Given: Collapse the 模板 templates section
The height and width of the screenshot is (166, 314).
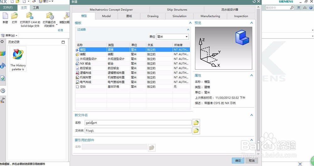Looking at the screenshot, I should pyautogui.click(x=190, y=23).
